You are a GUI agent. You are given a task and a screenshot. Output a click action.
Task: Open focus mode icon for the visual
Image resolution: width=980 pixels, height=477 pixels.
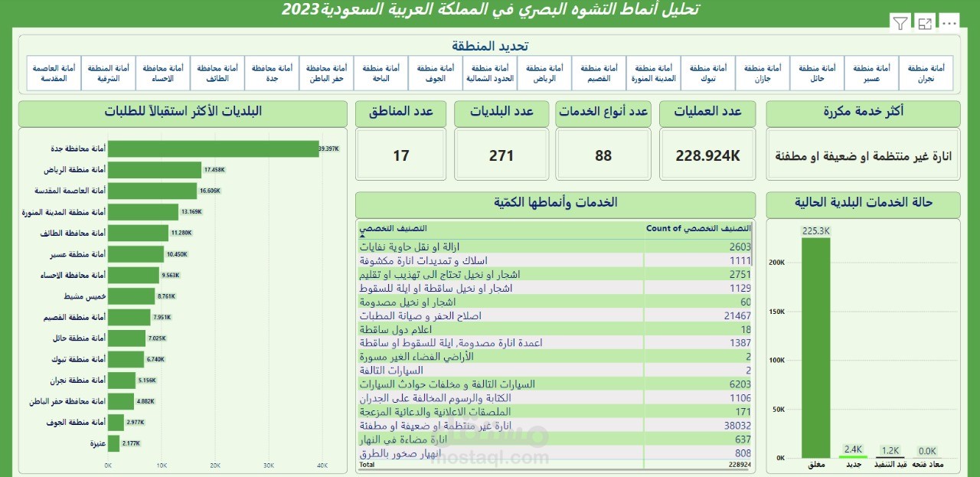point(925,24)
